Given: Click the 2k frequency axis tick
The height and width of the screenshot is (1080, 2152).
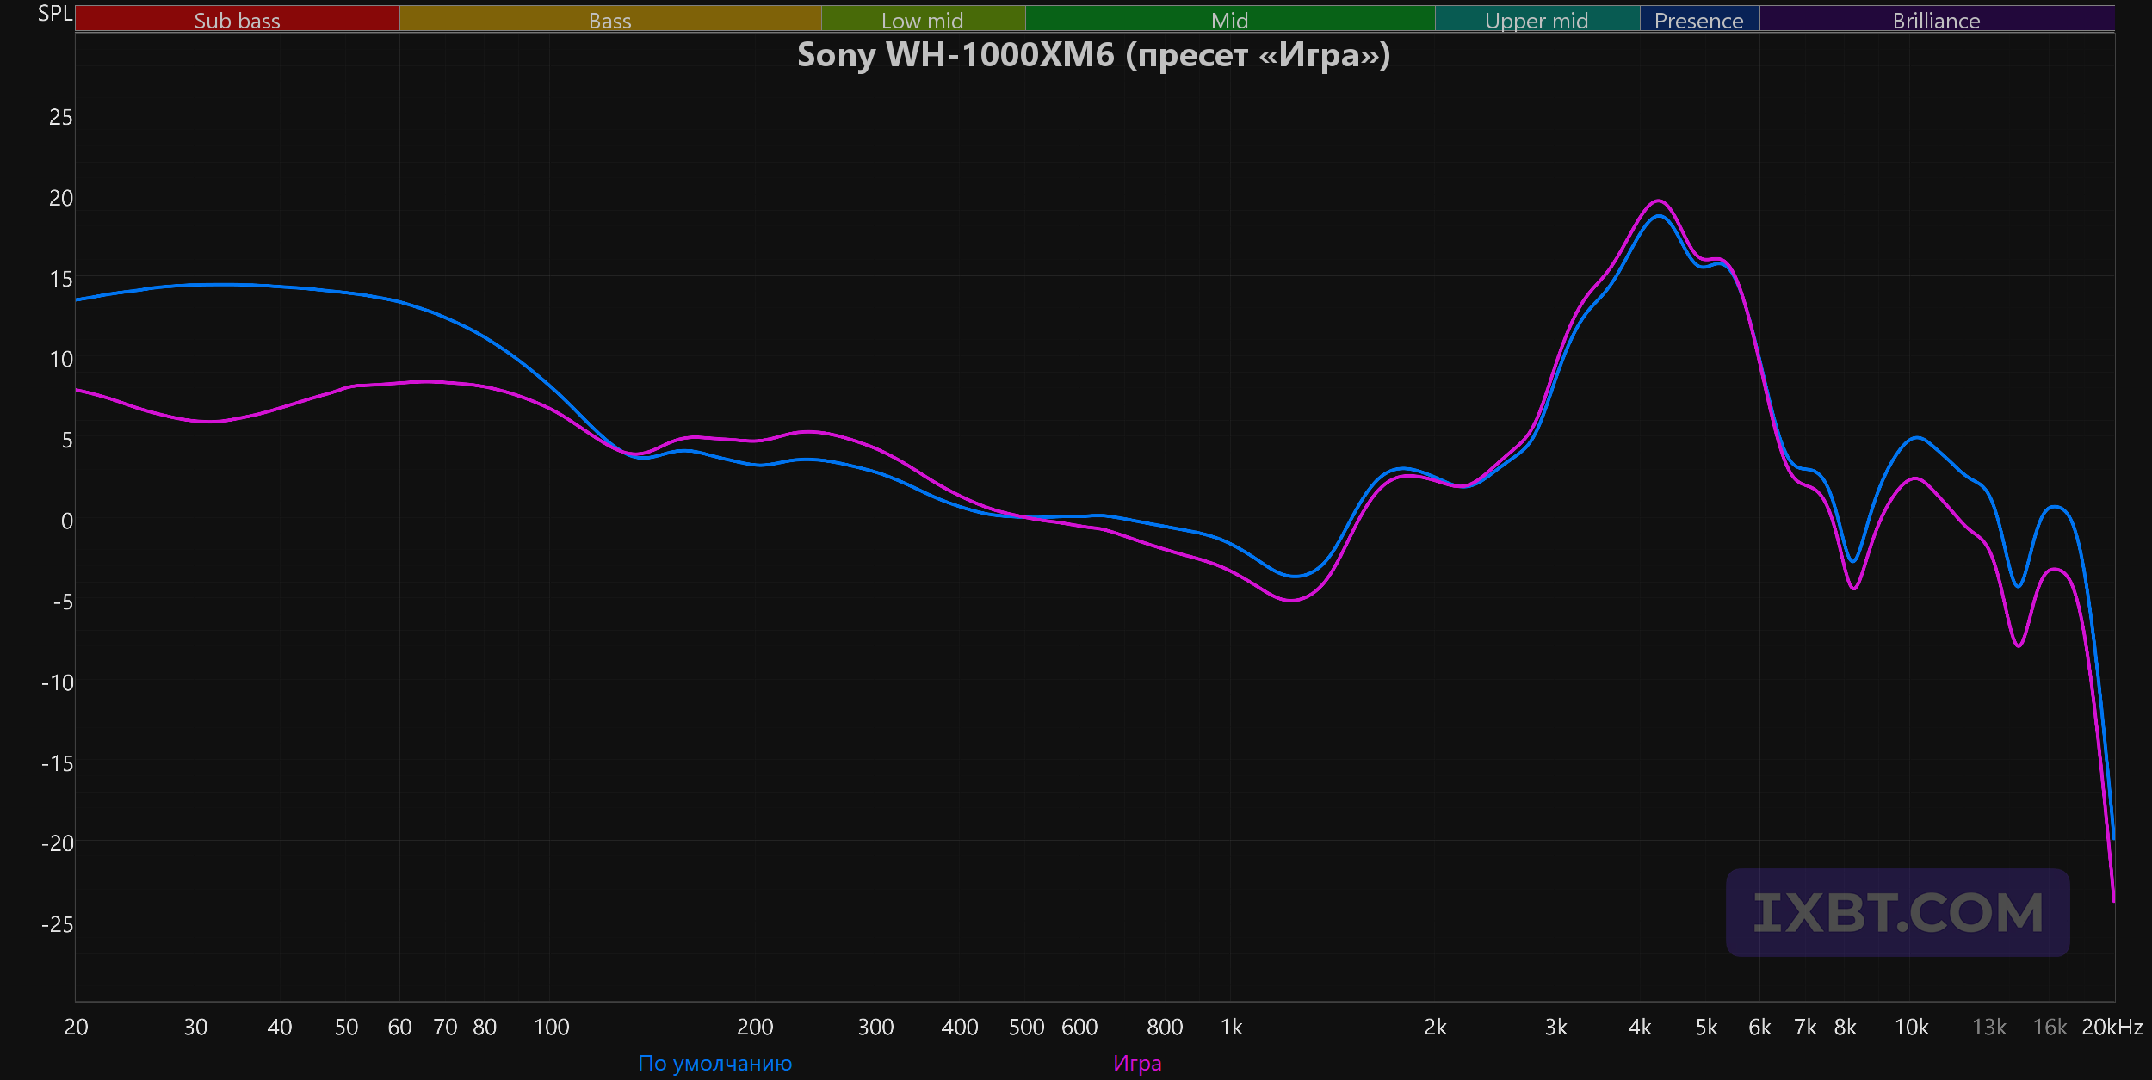Looking at the screenshot, I should tap(1435, 1028).
